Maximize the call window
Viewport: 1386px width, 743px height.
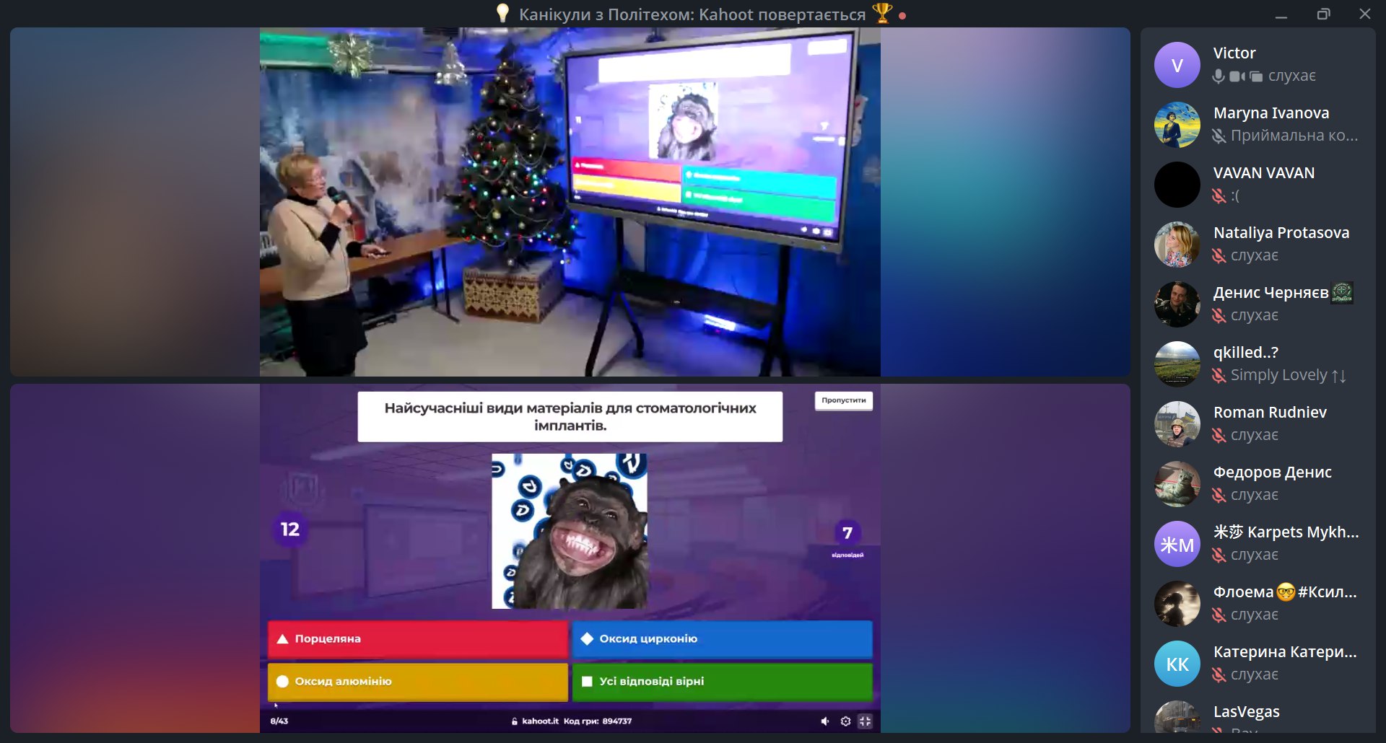tap(1323, 14)
